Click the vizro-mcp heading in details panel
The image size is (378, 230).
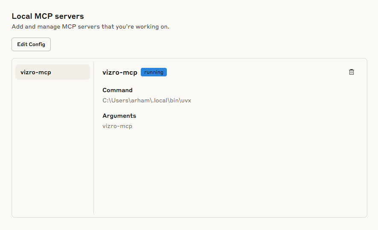pos(120,72)
